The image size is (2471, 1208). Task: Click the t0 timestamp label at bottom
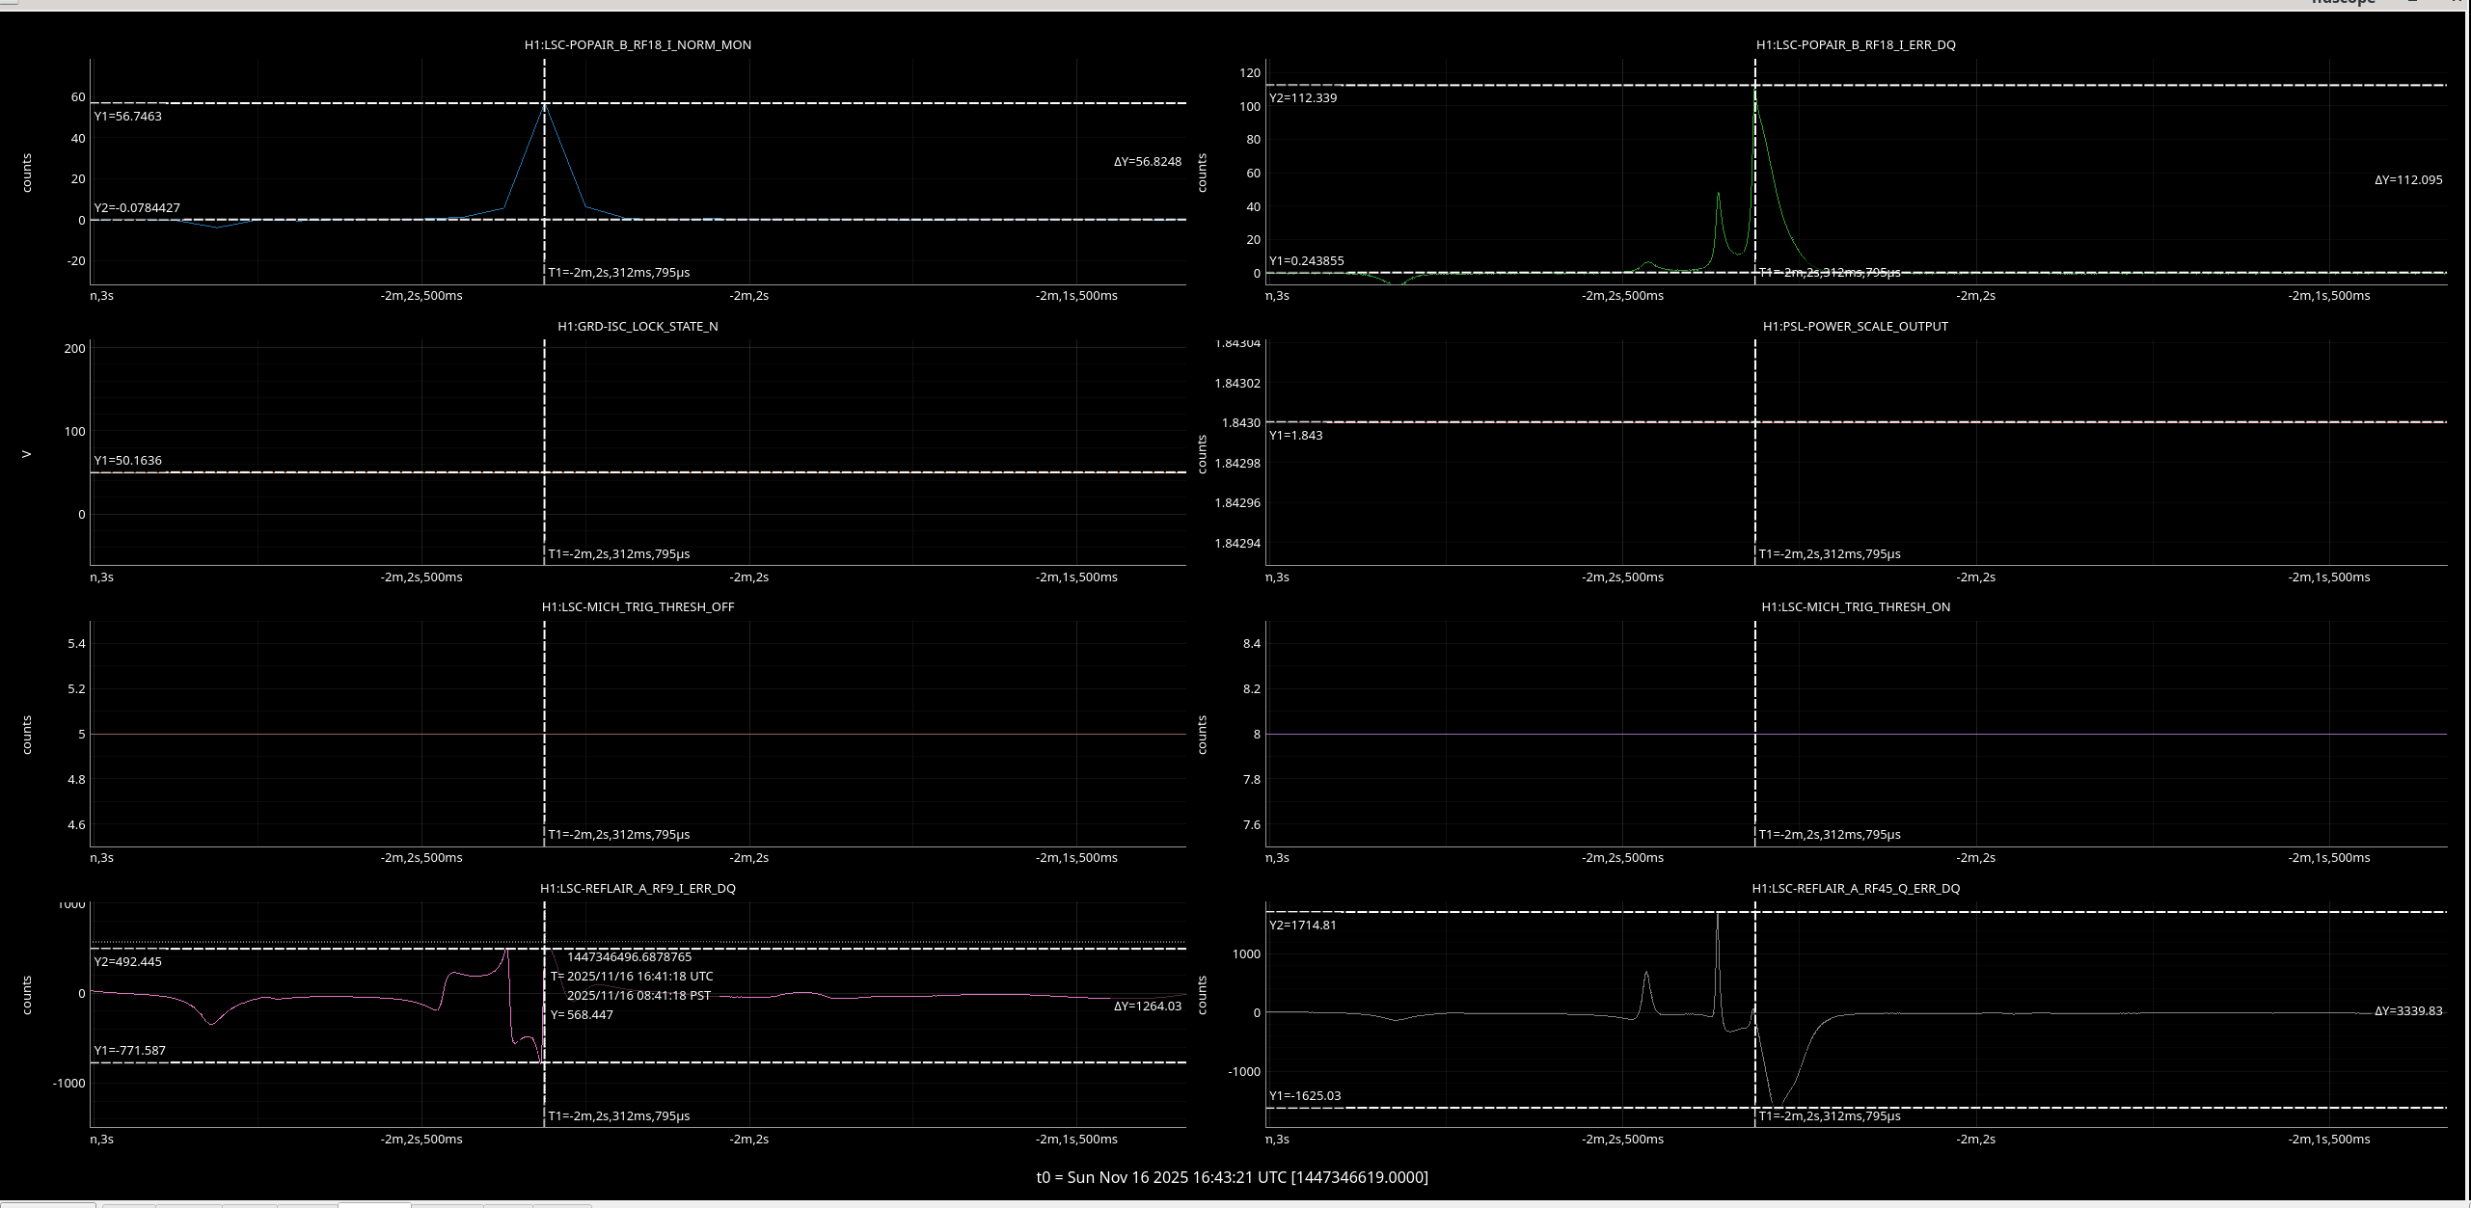pyautogui.click(x=1232, y=1176)
